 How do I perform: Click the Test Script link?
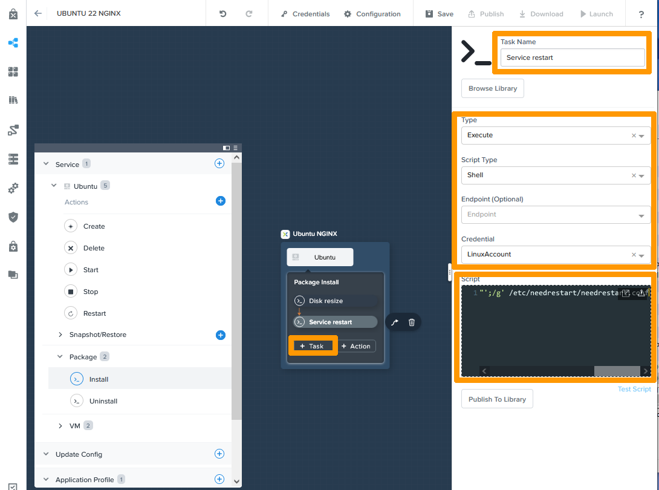[x=634, y=389]
